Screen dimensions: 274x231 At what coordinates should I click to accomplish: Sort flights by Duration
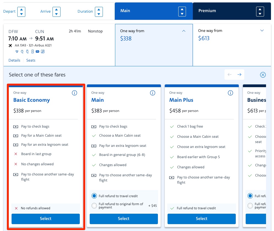[98, 12]
